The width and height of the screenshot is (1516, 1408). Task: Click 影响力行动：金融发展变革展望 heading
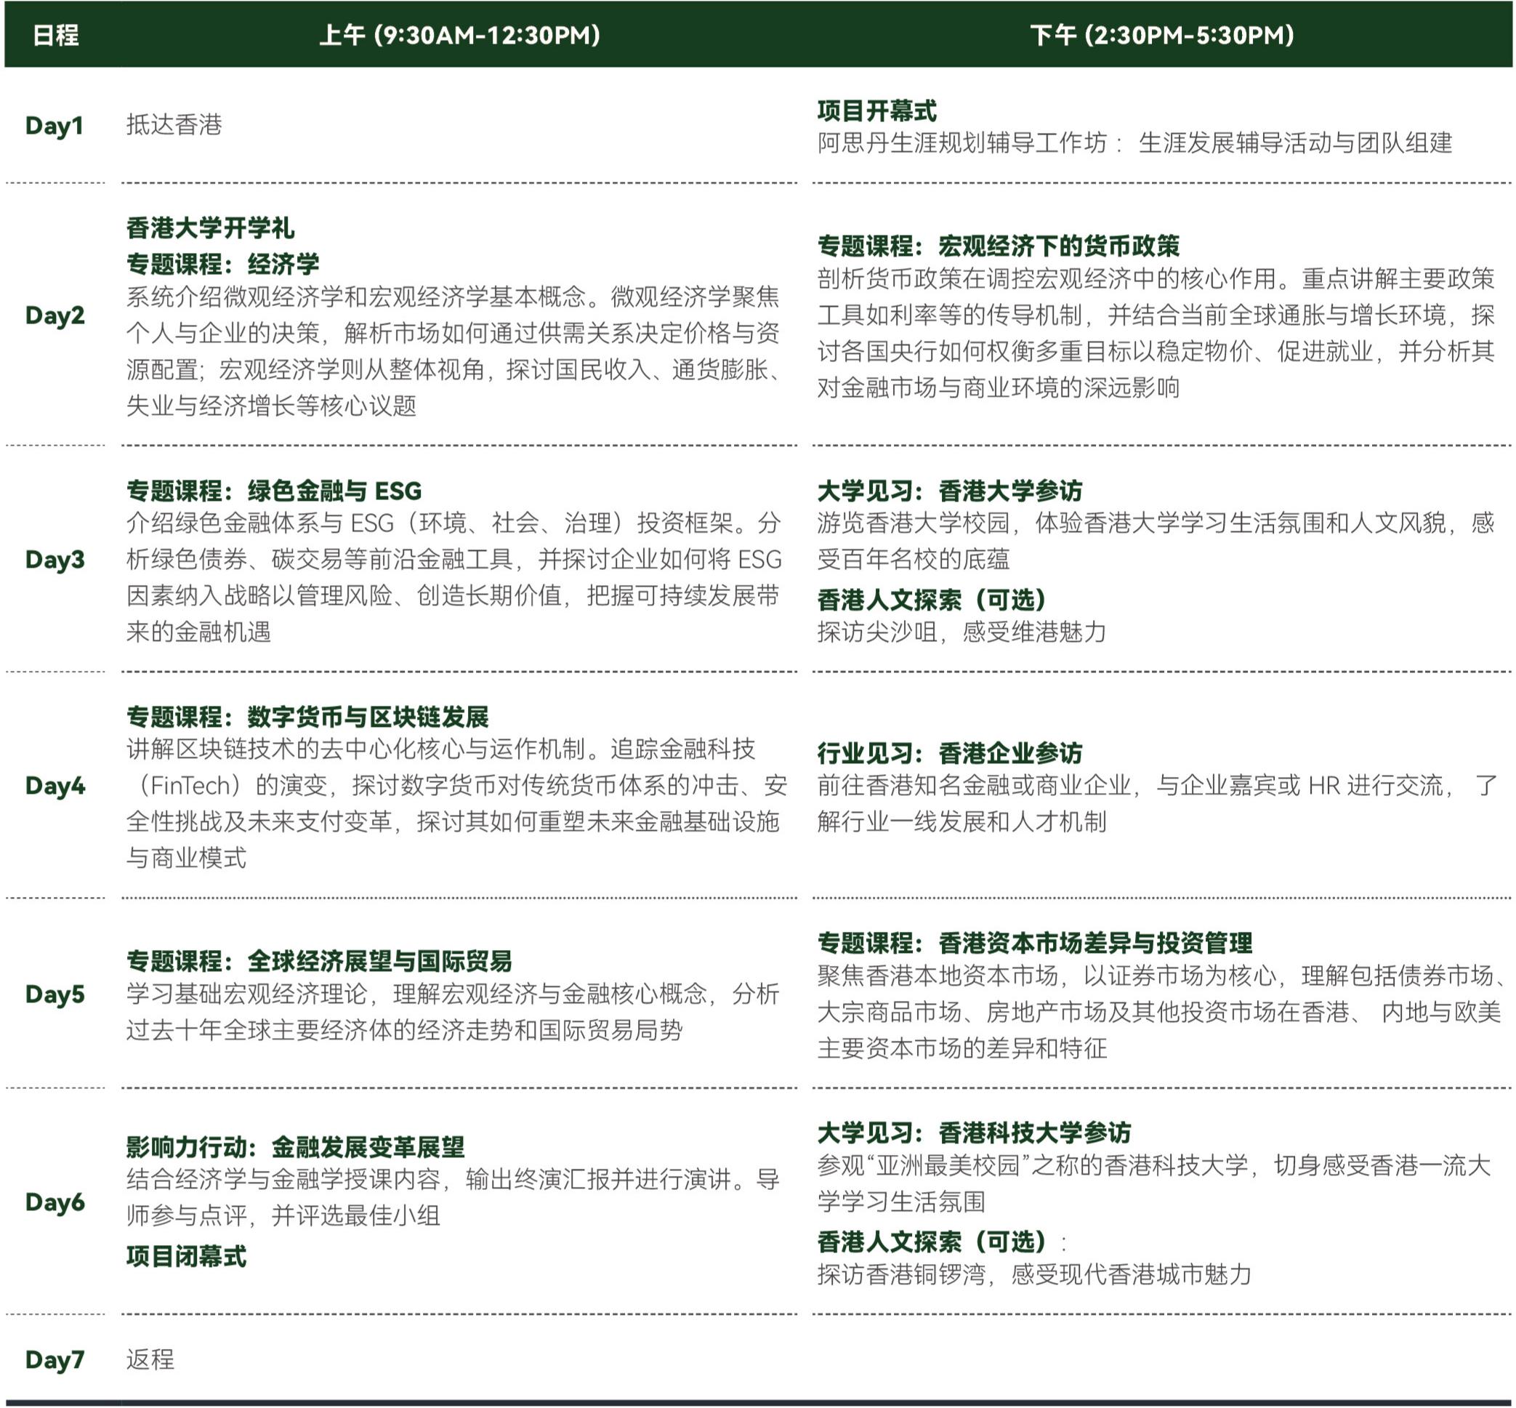point(295,1146)
